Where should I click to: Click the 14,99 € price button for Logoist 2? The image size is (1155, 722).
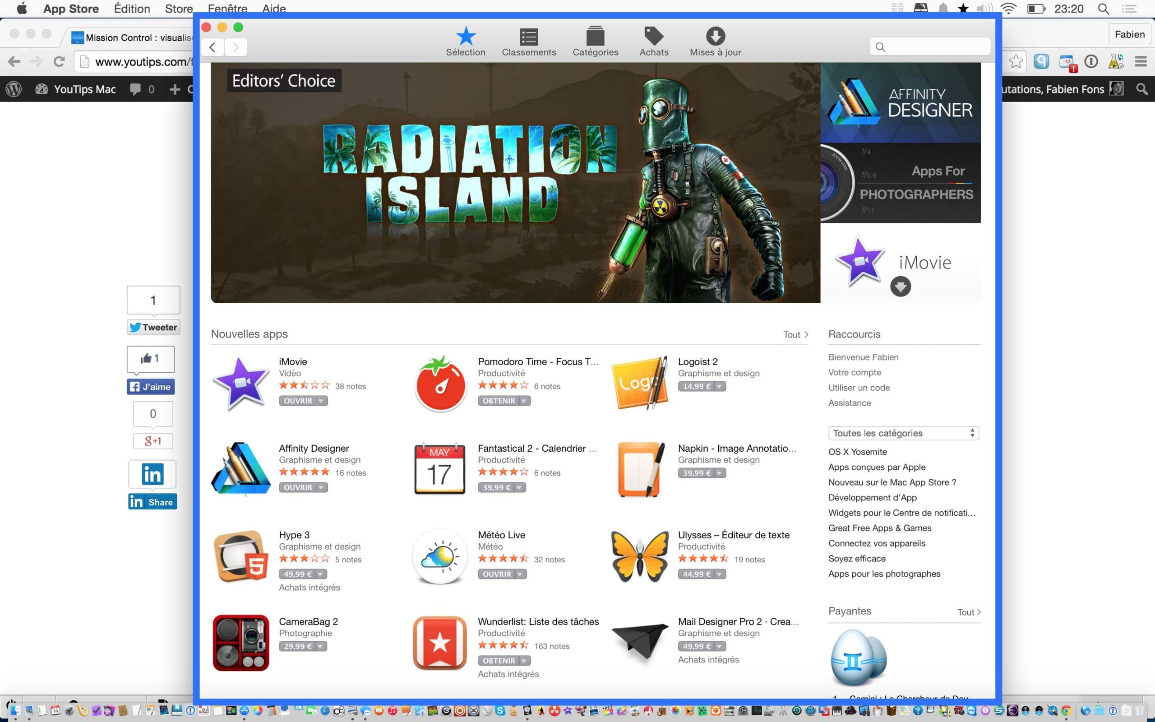(x=696, y=386)
